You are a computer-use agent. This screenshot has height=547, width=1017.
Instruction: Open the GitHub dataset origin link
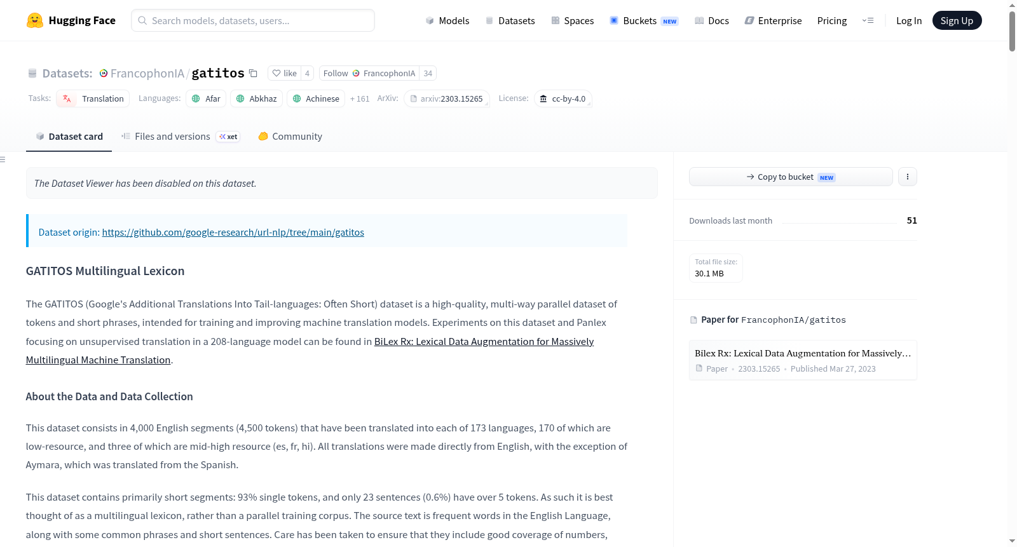233,233
